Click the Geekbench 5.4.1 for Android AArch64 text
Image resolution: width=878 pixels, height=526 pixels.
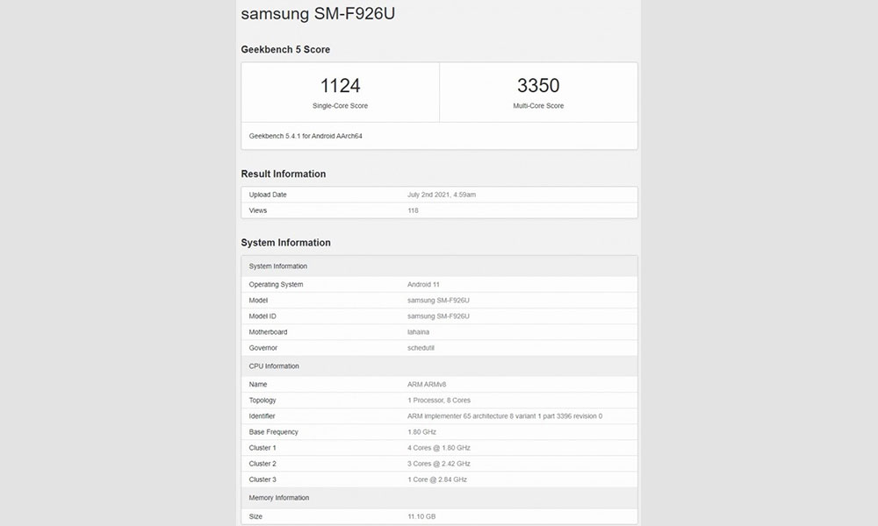(306, 137)
